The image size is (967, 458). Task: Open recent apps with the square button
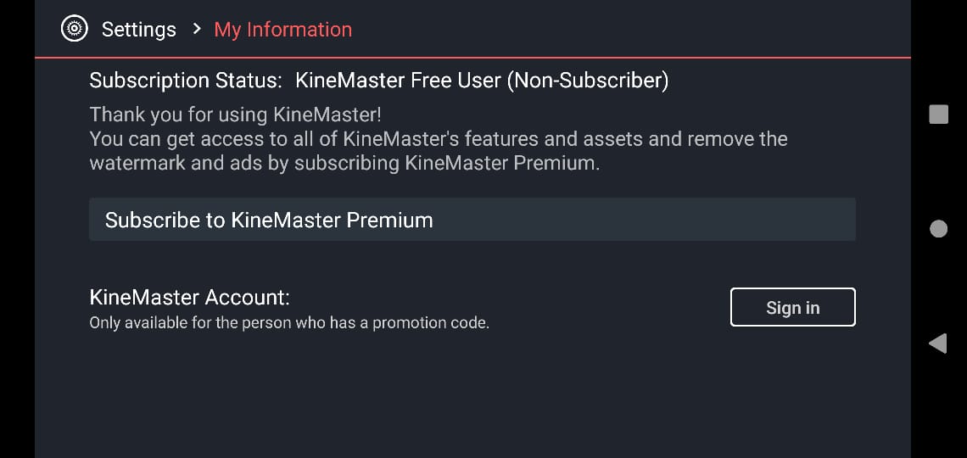click(x=938, y=114)
